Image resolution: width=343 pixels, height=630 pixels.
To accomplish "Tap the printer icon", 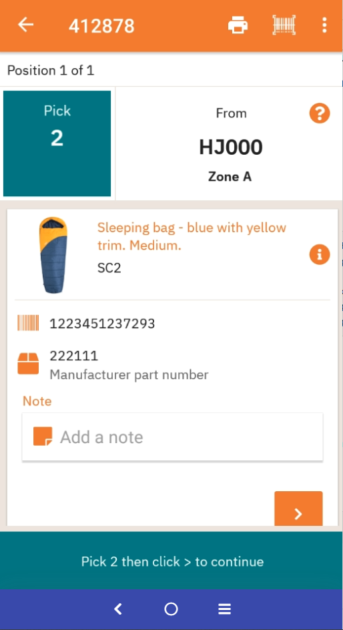I will 238,25.
